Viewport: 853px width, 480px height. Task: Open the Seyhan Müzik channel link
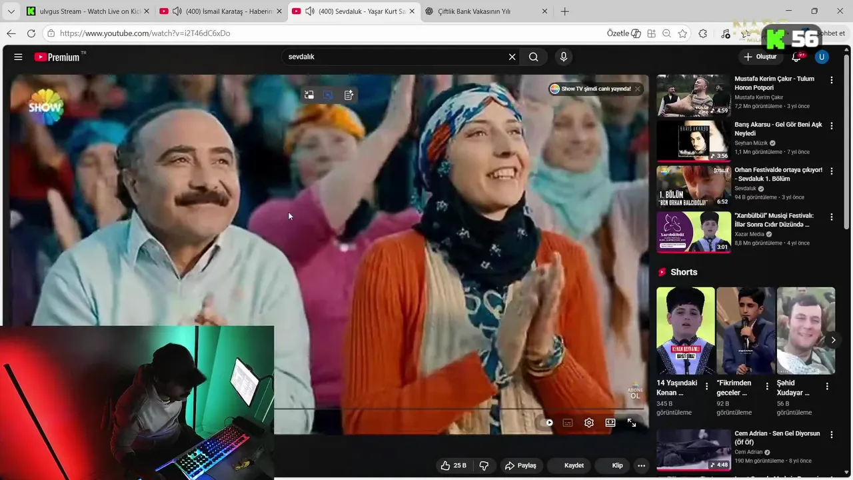[751, 143]
